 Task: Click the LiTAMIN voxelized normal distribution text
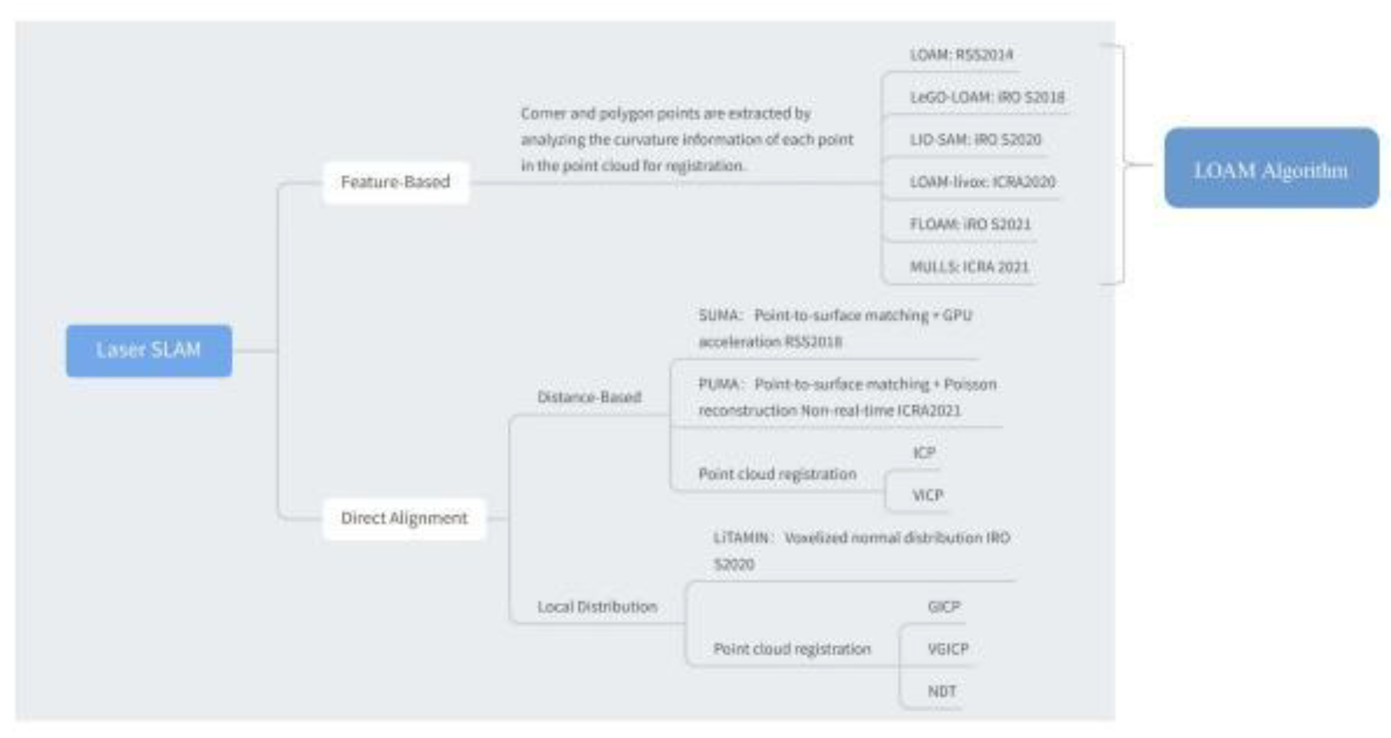point(861,550)
